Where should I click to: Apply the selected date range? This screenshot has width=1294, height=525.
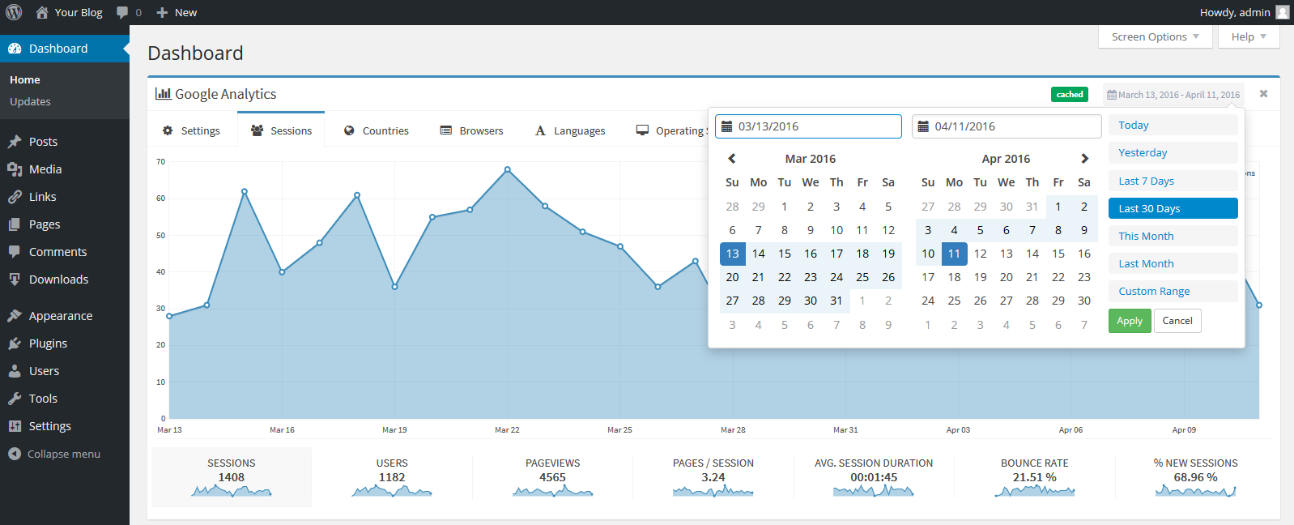(1130, 321)
